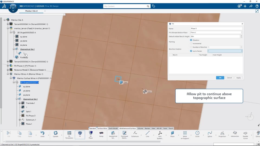Open the Undo dropdown arrow
Image resolution: width=260 pixels, height=146 pixels.
tap(48, 135)
